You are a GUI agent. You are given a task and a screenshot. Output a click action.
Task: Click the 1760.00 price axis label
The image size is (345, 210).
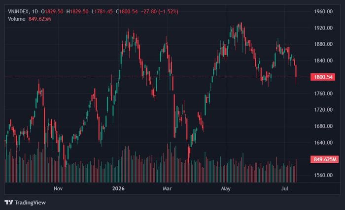(323, 93)
